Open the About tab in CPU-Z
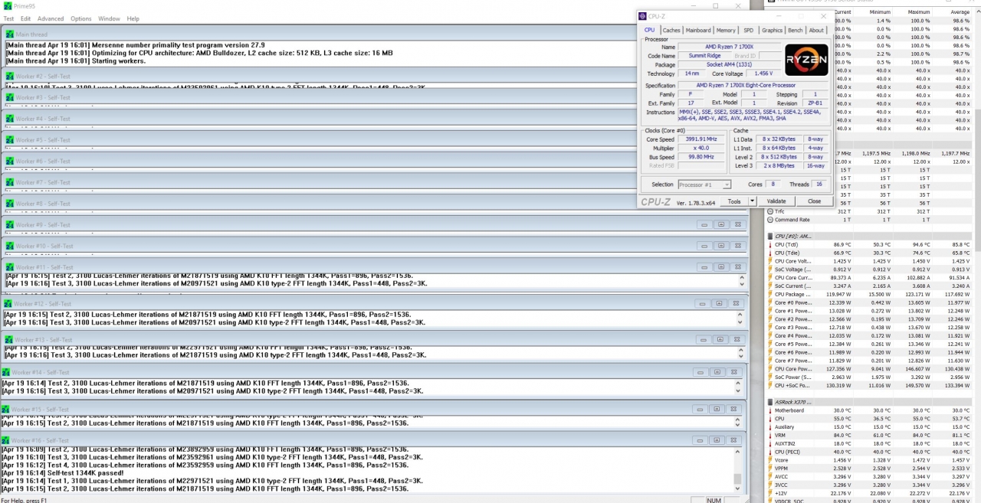This screenshot has width=981, height=503. [816, 31]
